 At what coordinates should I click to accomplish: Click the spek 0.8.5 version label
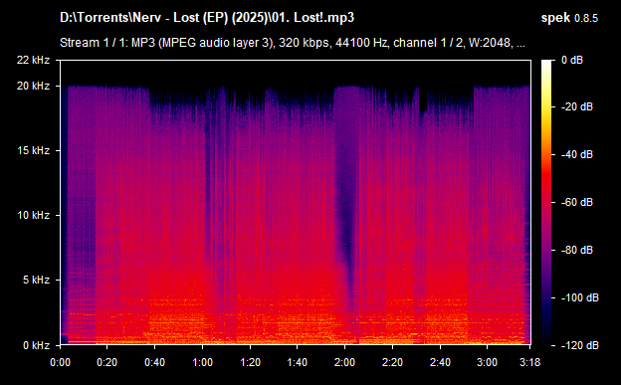569,18
